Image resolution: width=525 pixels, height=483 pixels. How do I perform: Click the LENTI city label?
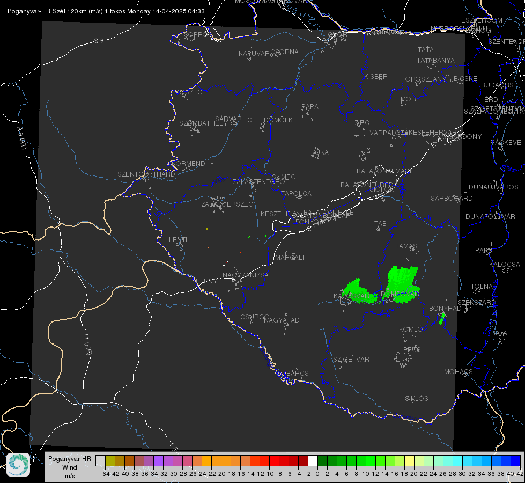178,240
